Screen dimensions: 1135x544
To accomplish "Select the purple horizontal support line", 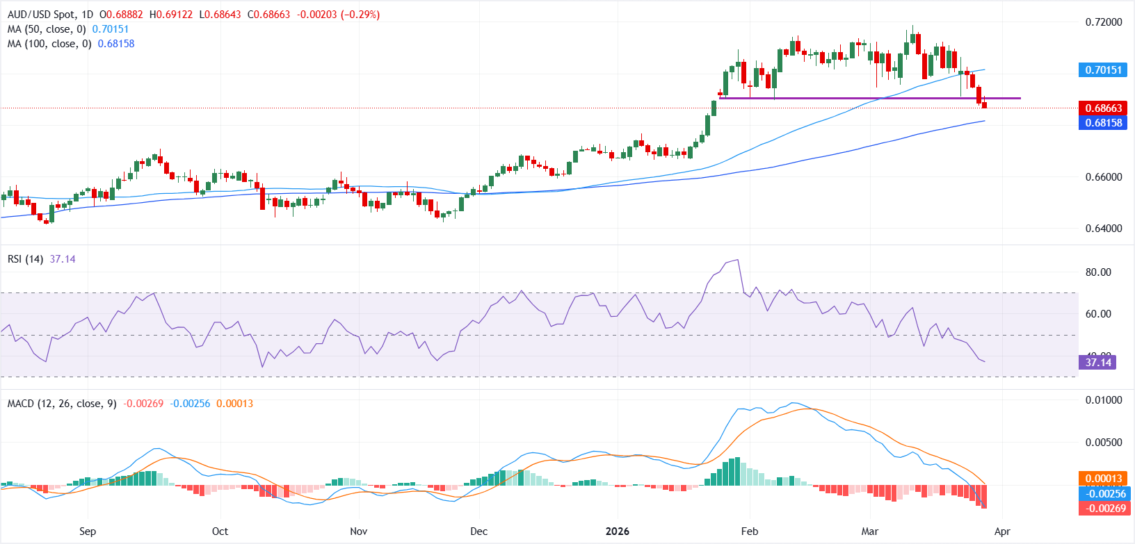I will [869, 98].
